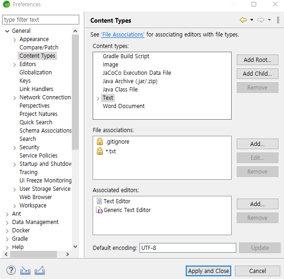Click the tree scroll down arrow

(76, 246)
